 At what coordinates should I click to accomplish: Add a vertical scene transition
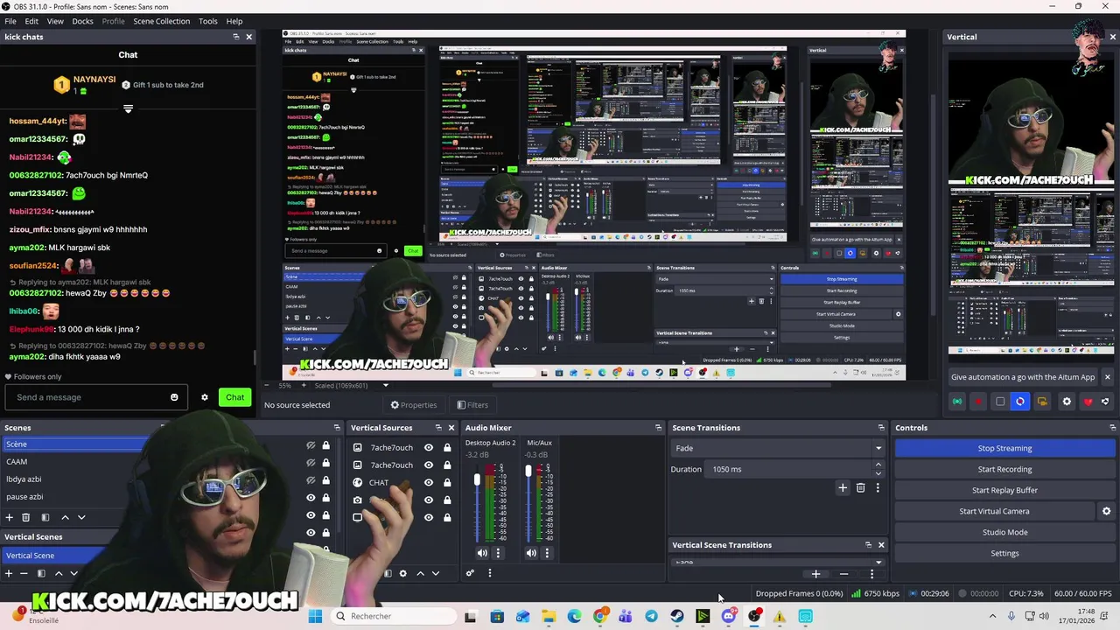[815, 574]
